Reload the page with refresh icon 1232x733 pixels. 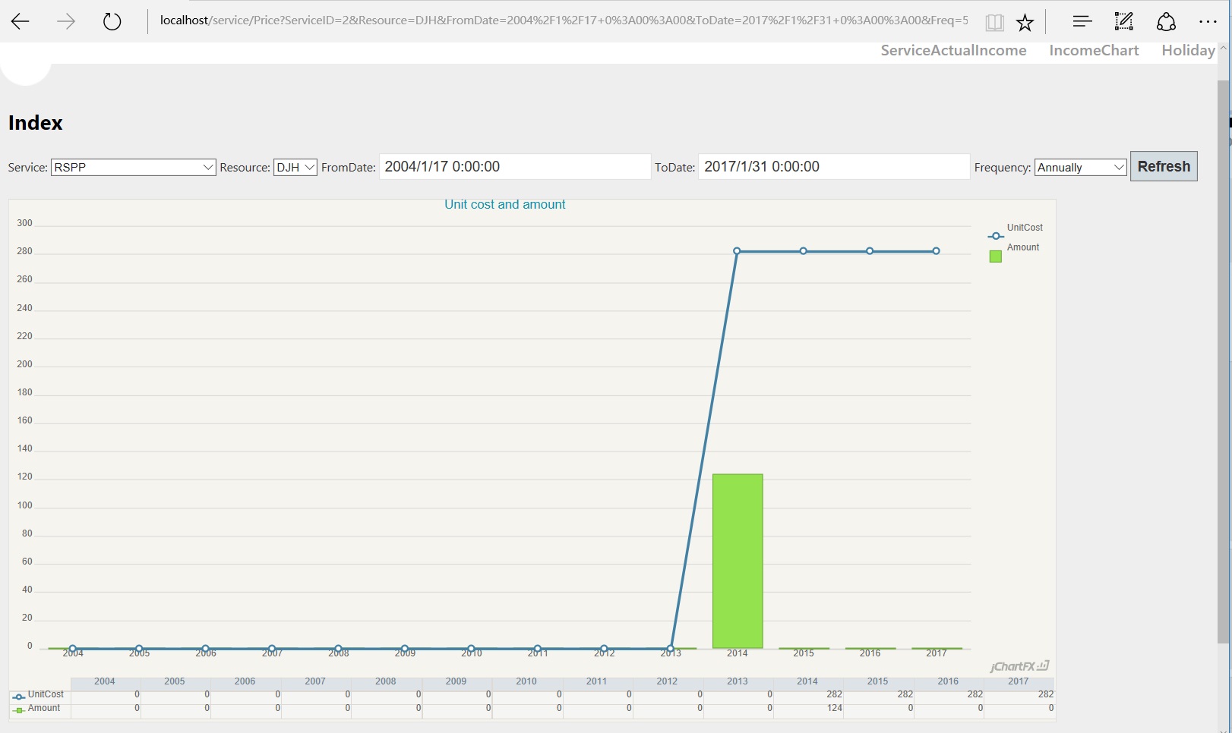coord(112,22)
